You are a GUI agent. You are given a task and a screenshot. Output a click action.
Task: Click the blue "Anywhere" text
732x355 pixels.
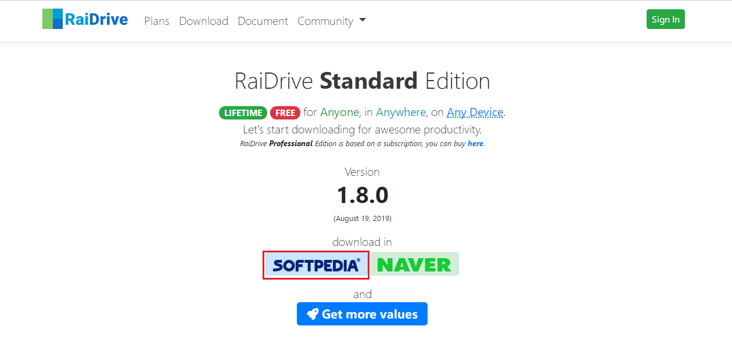(x=401, y=112)
